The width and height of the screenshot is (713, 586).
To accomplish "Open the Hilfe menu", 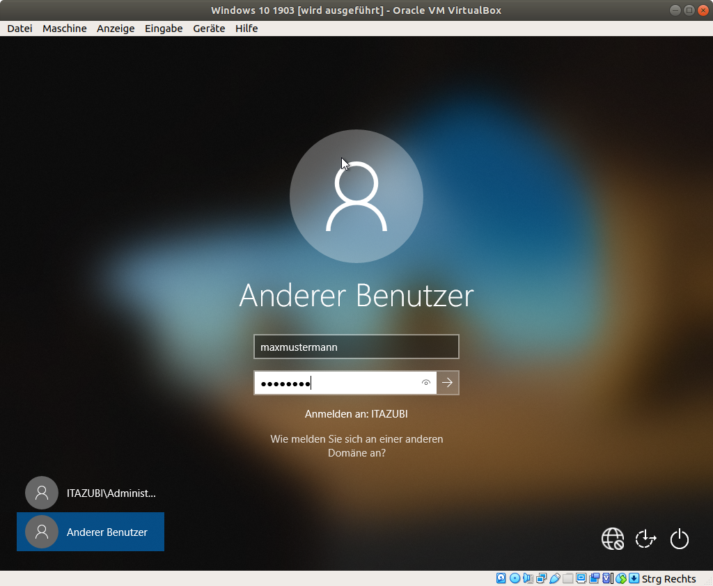I will coord(246,28).
